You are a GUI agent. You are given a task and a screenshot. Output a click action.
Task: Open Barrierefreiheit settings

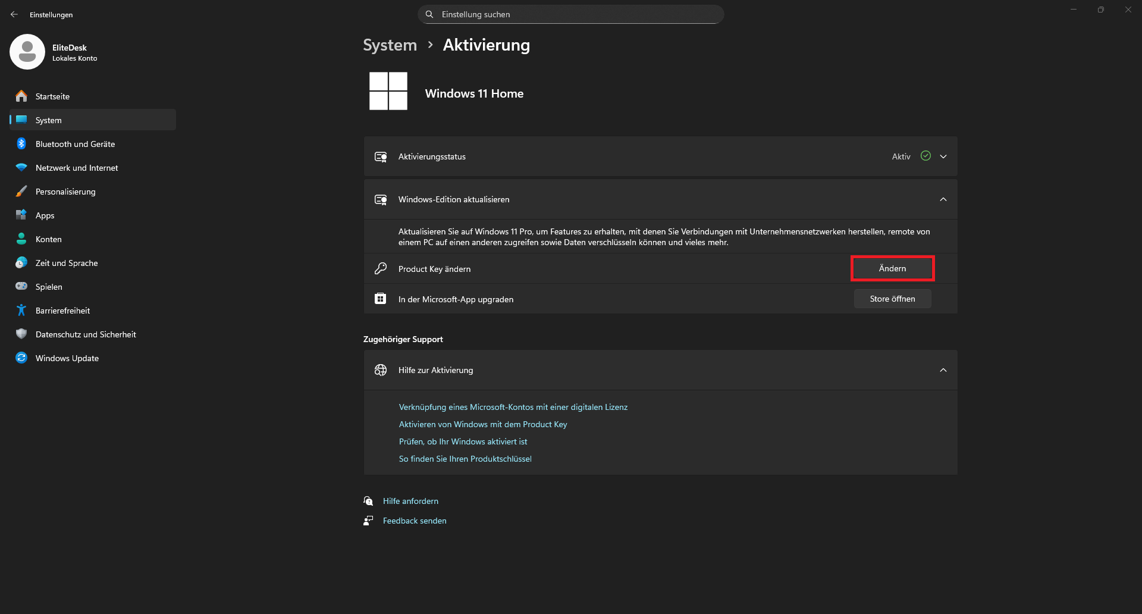tap(93, 310)
